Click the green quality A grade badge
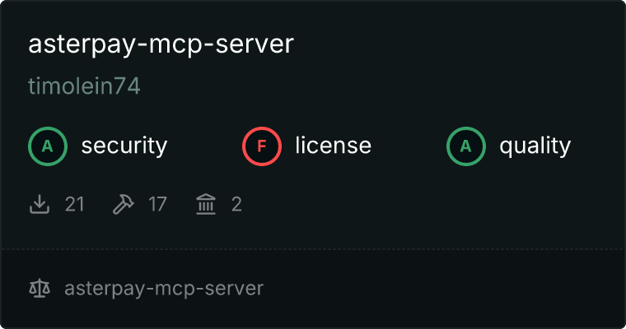This screenshot has height=329, width=626. (466, 146)
